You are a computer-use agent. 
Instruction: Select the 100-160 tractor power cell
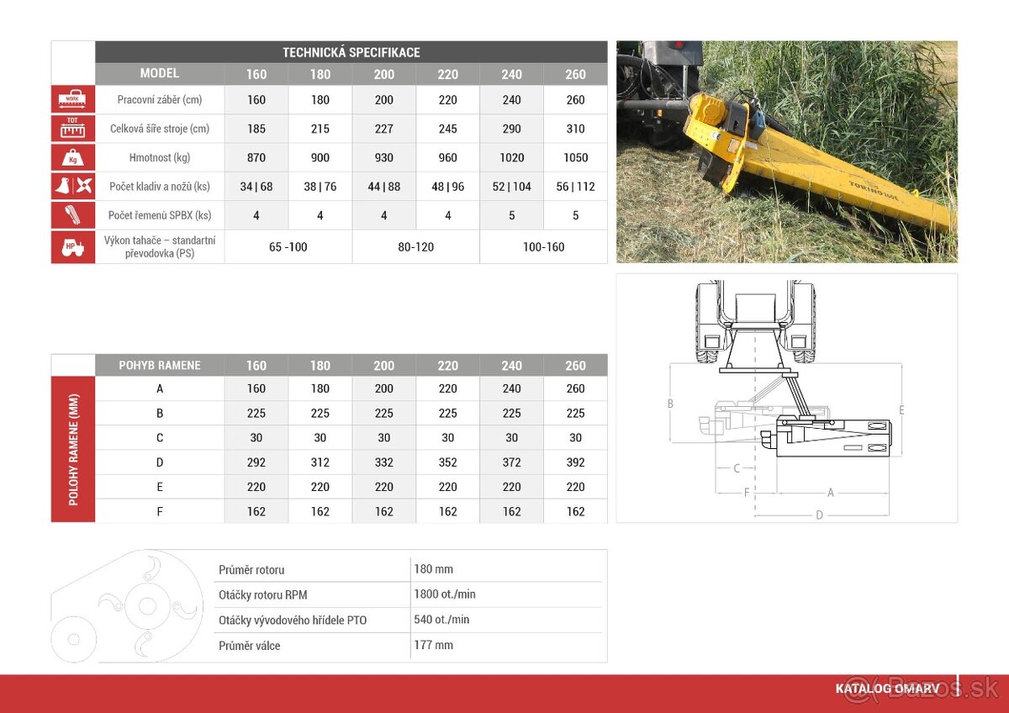point(543,247)
